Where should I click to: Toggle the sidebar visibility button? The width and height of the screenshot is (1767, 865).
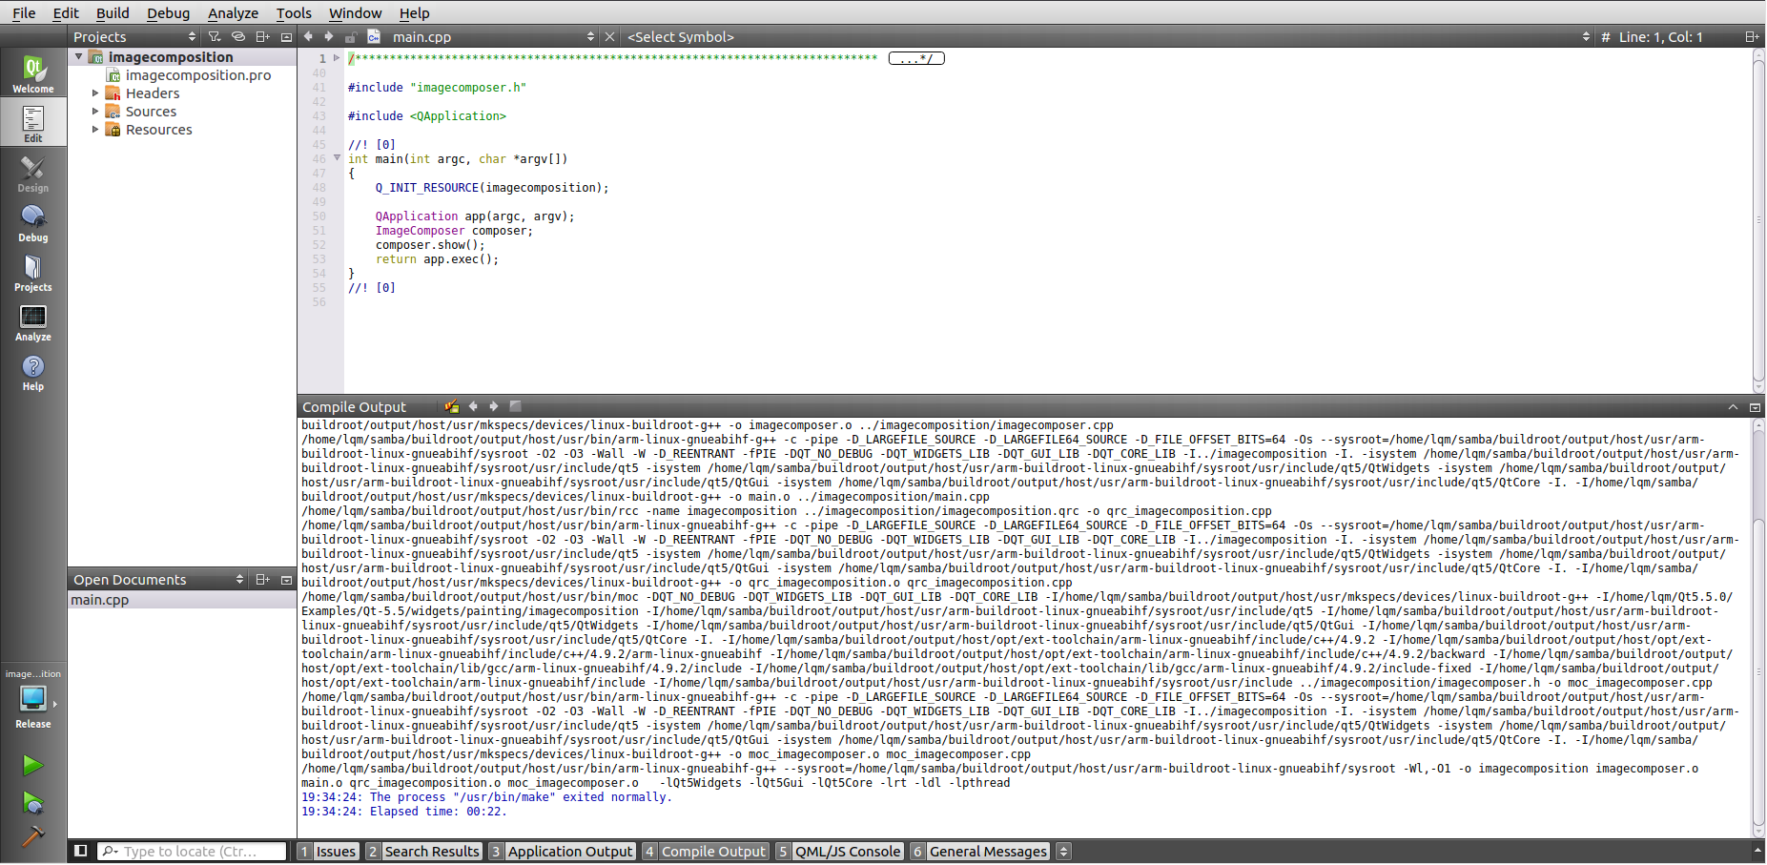81,851
